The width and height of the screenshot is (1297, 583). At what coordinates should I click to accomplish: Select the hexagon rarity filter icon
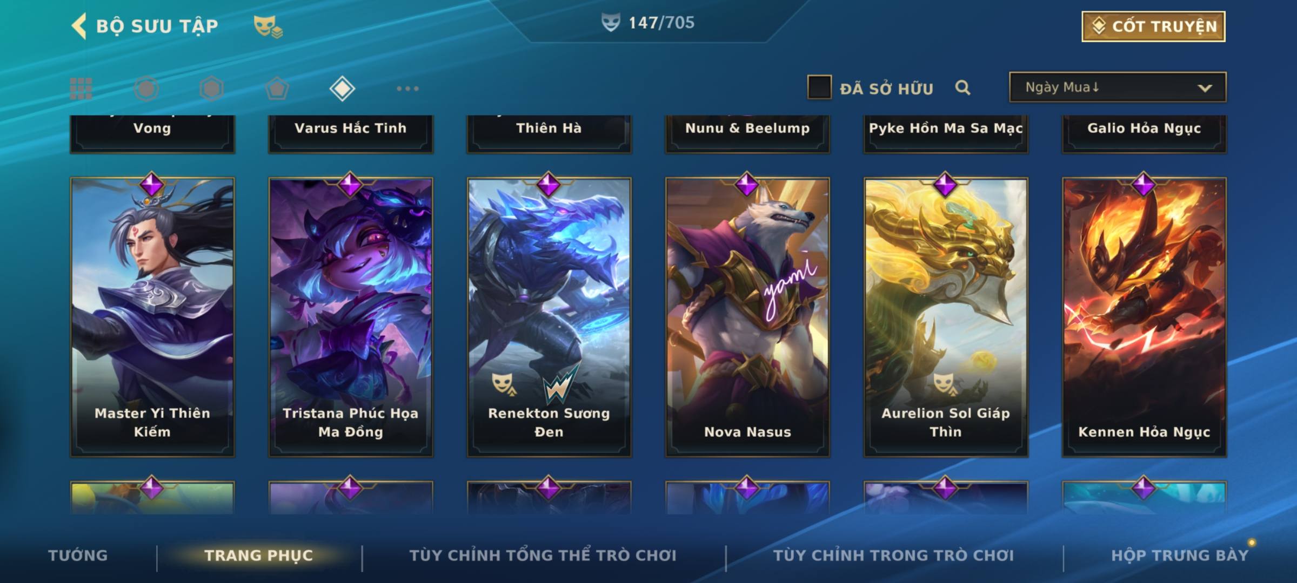click(211, 89)
